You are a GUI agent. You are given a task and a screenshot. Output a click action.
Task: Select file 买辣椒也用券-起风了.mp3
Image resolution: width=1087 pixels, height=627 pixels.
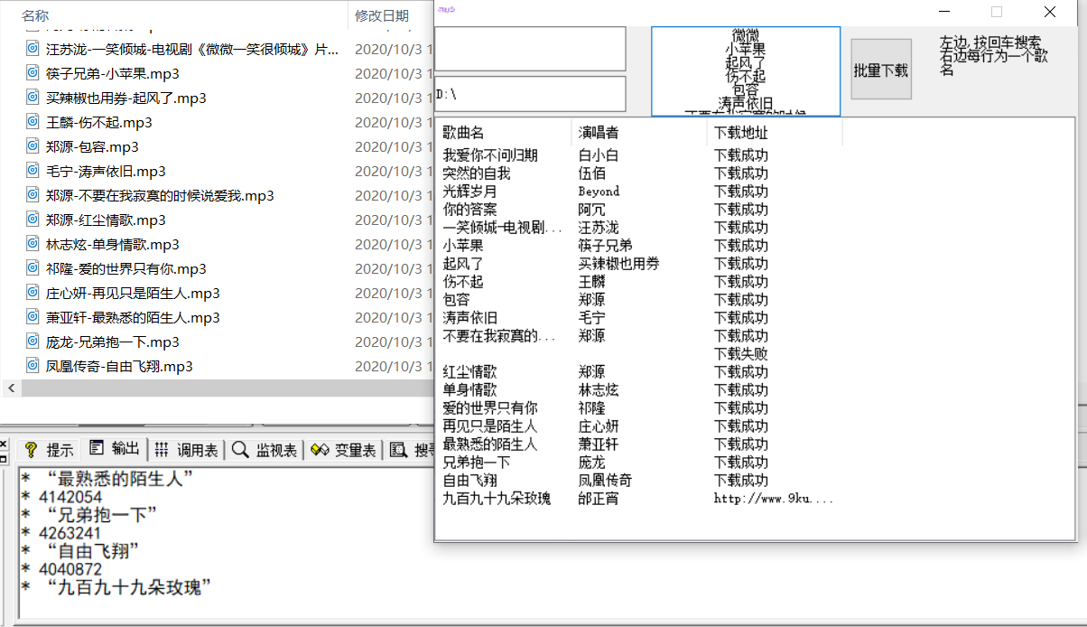pyautogui.click(x=126, y=98)
